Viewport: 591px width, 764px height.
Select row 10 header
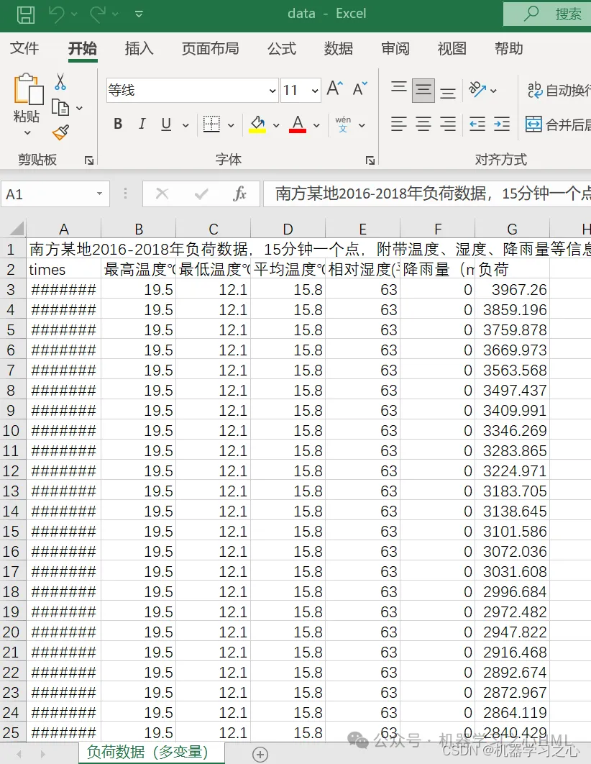point(12,431)
